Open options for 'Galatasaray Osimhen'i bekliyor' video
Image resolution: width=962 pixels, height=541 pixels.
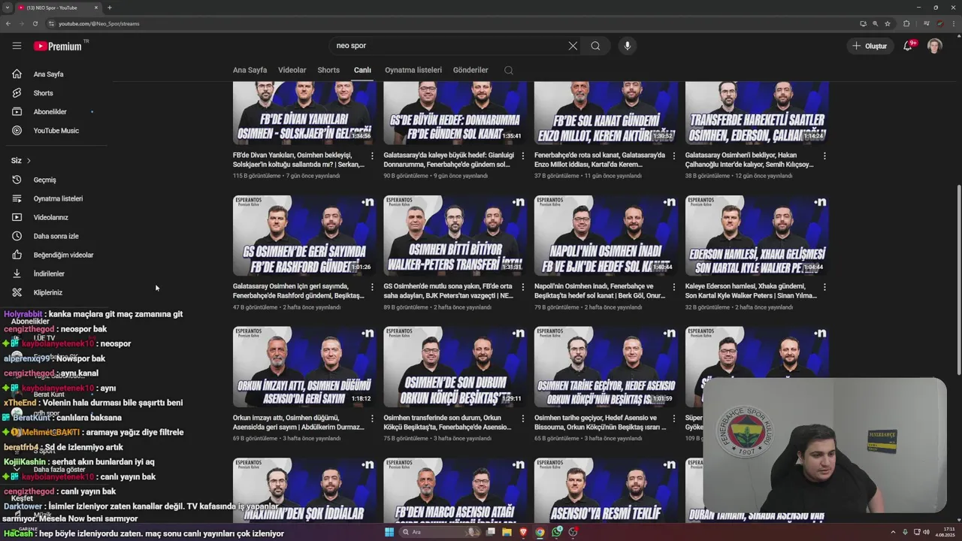(x=824, y=156)
